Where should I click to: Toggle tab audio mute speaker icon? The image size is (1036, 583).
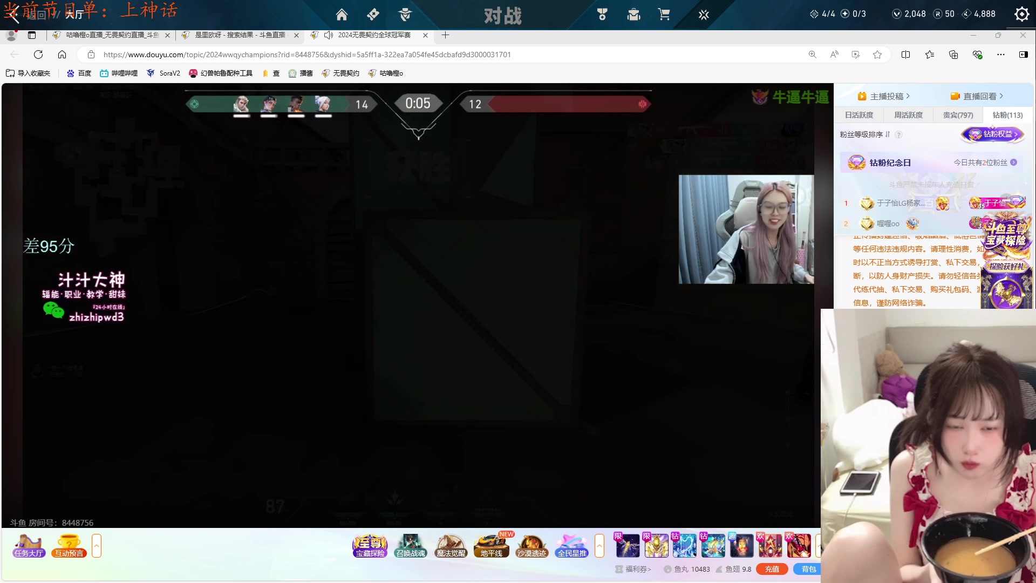[x=328, y=35]
